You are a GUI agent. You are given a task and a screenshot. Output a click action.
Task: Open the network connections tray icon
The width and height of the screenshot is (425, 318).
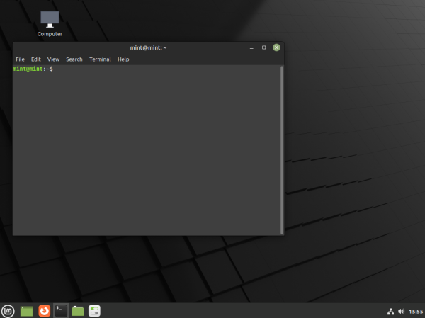(x=390, y=311)
